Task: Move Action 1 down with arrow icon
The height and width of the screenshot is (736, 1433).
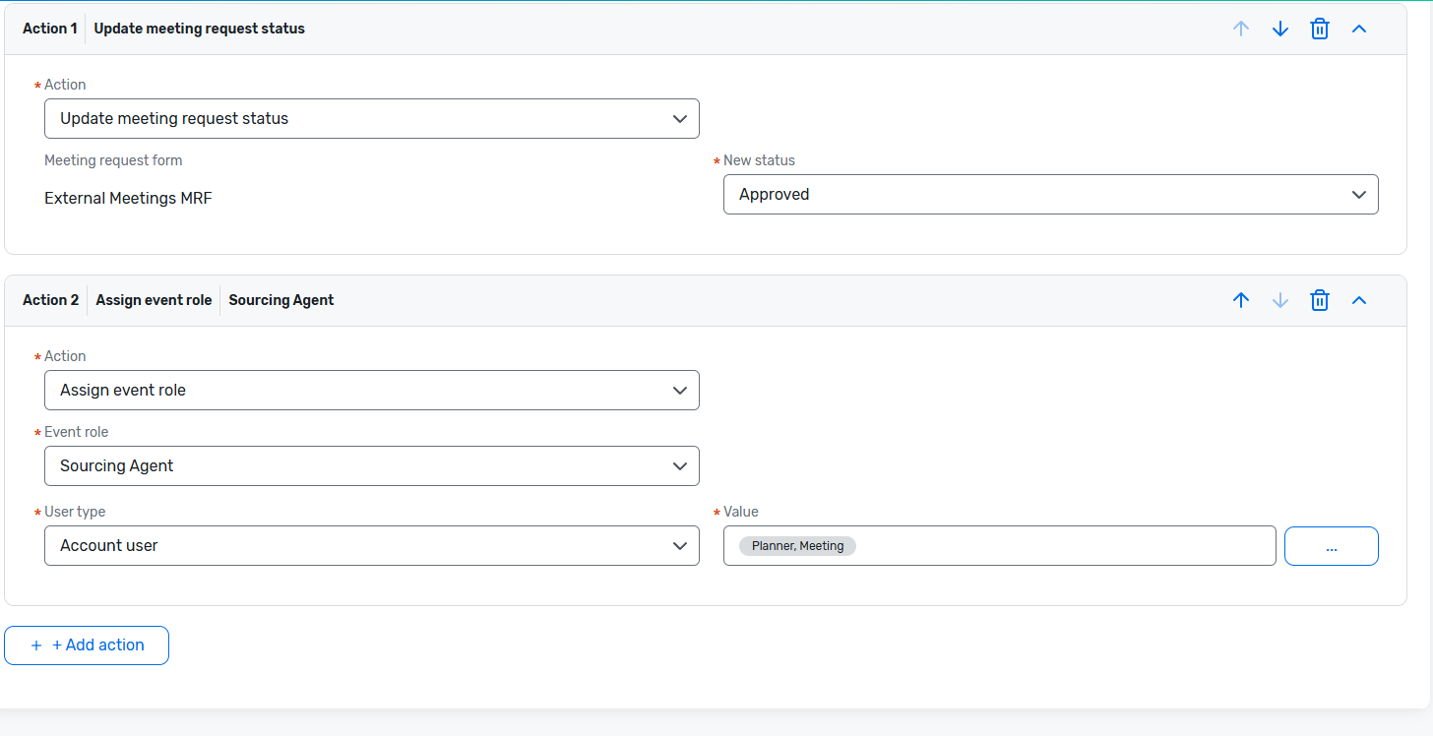Action: (1280, 29)
